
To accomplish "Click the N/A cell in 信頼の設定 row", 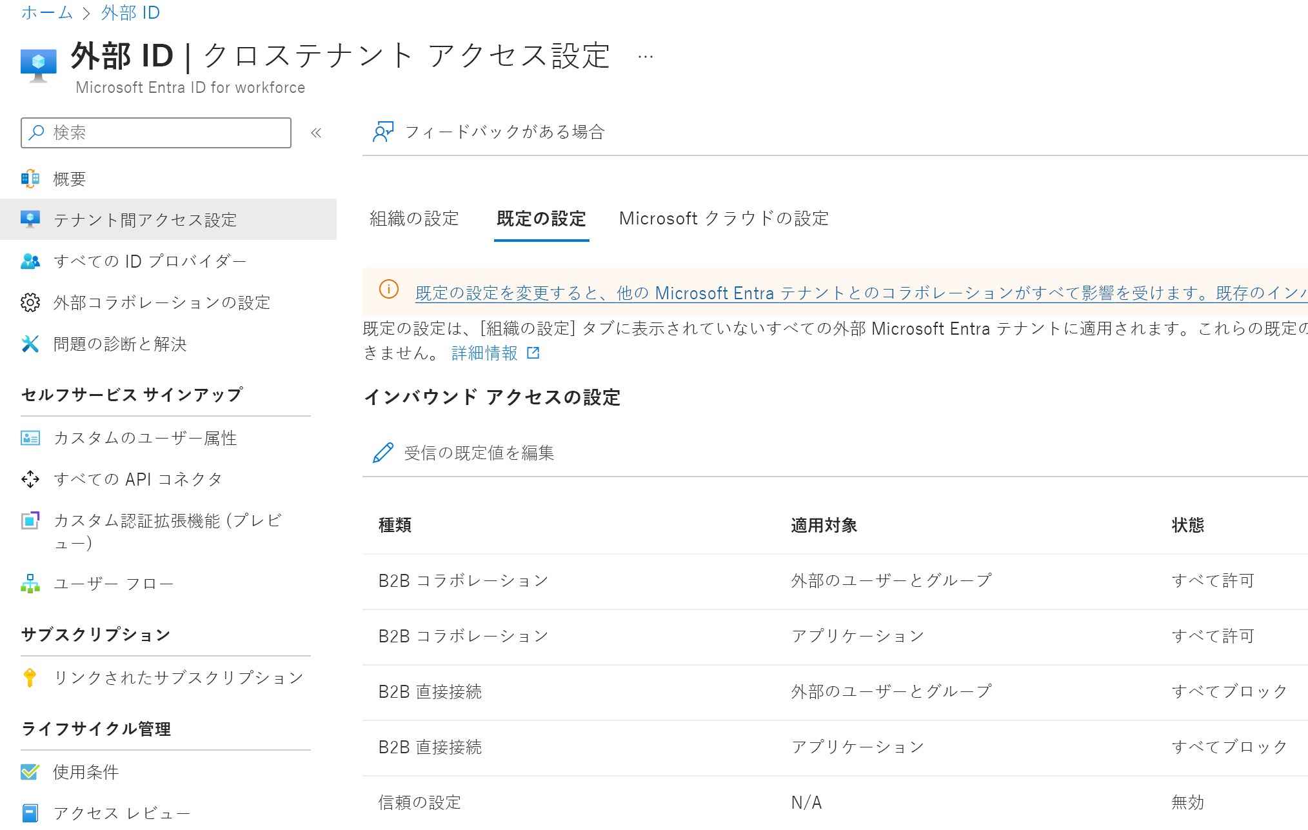I will point(806,803).
